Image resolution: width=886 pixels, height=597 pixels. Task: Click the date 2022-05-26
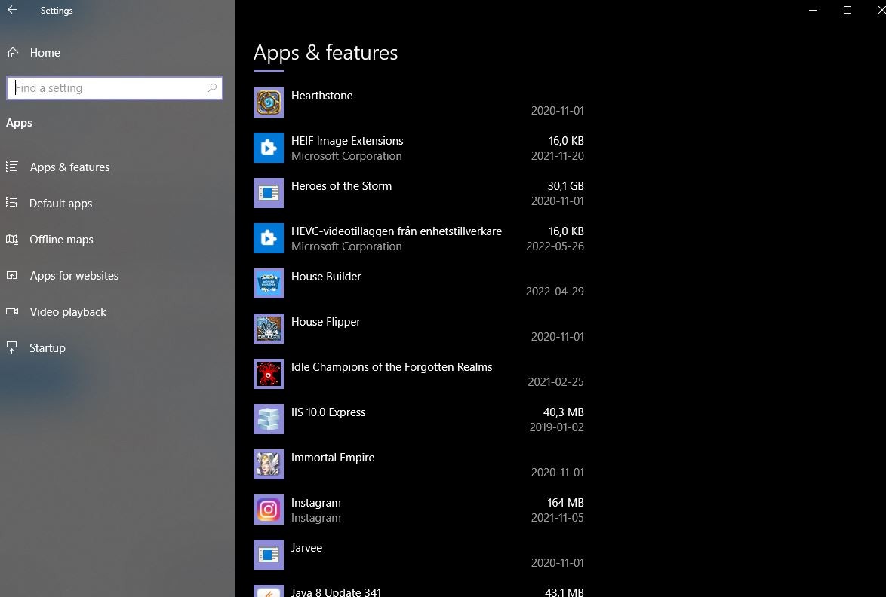555,246
